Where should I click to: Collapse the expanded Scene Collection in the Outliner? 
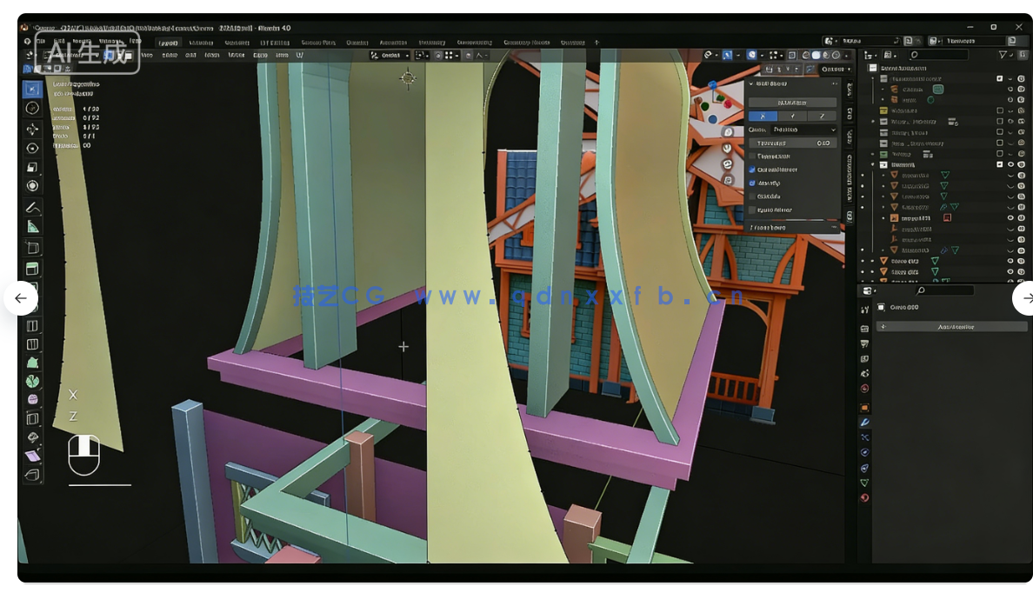[870, 67]
